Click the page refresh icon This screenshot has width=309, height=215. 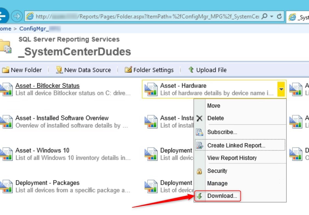tap(279, 16)
